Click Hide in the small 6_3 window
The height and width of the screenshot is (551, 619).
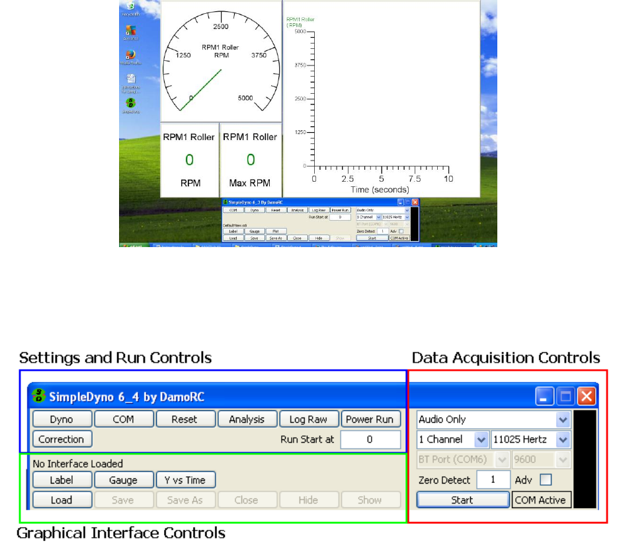[319, 239]
